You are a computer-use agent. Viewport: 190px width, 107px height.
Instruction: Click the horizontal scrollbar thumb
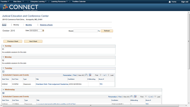point(91,106)
